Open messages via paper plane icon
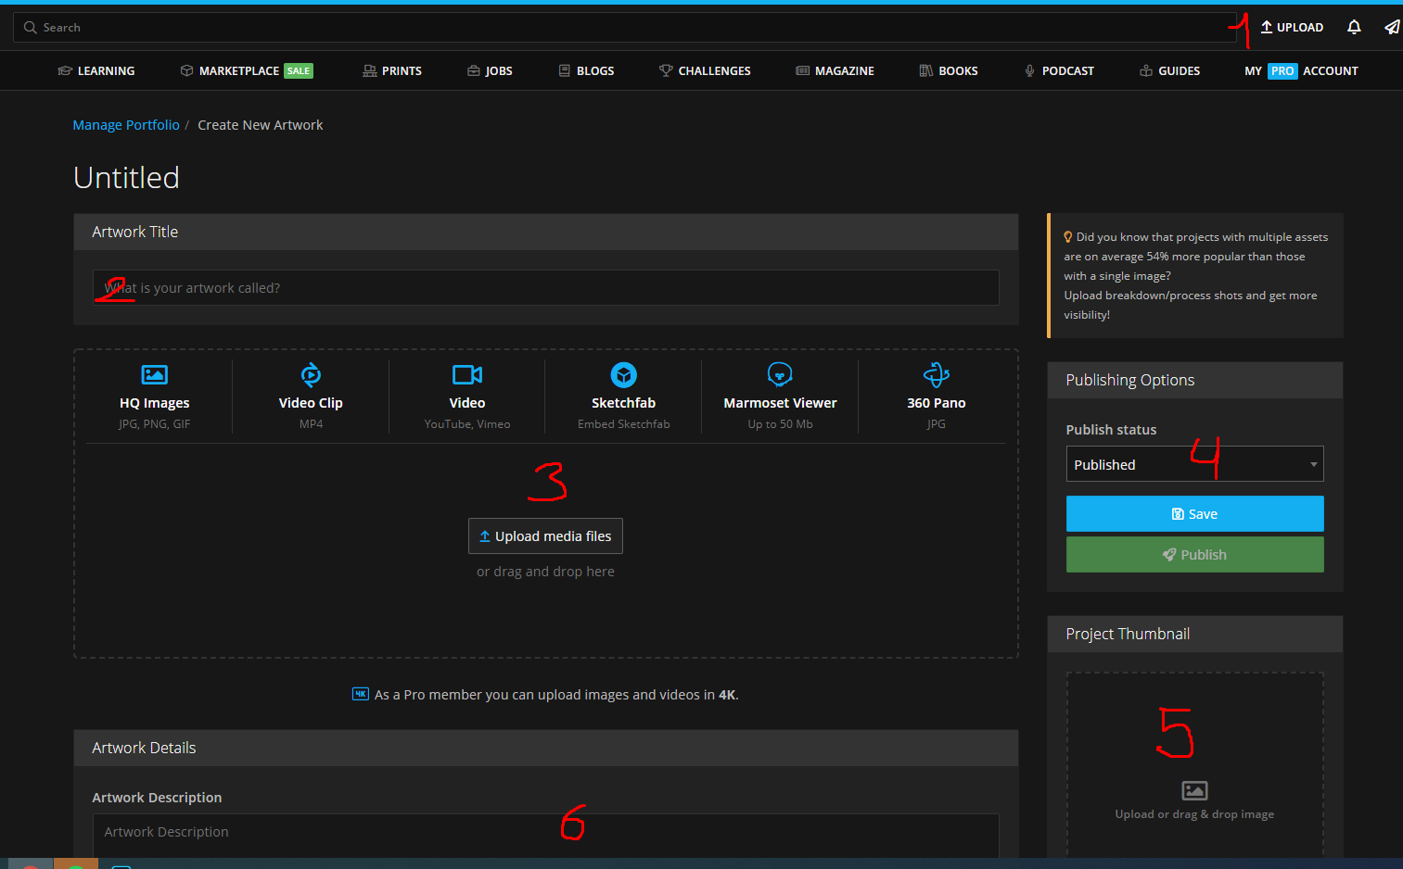Viewport: 1403px width, 869px height. pos(1392,28)
